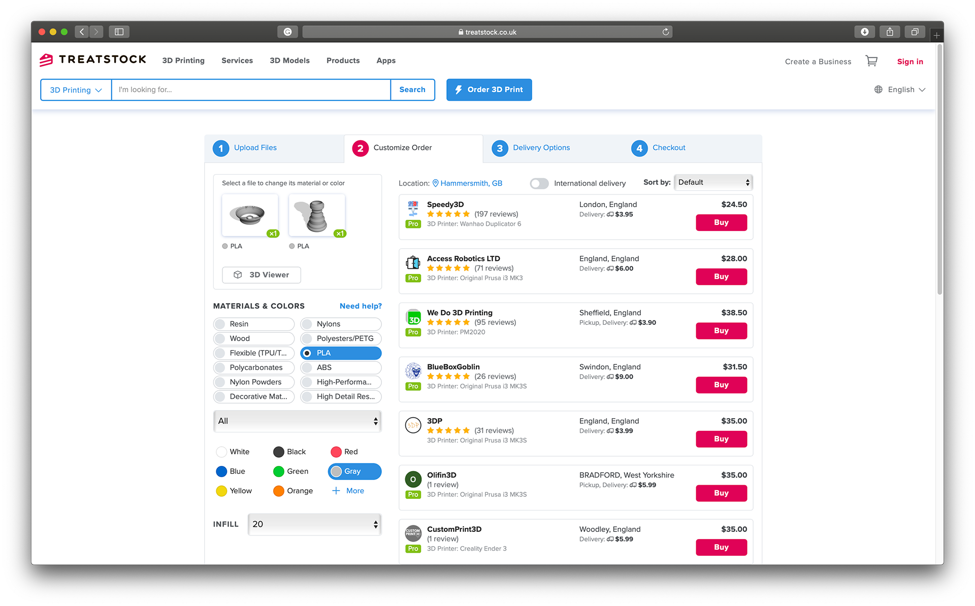The image size is (975, 606).
Task: Reload page with refresh icon
Action: click(665, 32)
